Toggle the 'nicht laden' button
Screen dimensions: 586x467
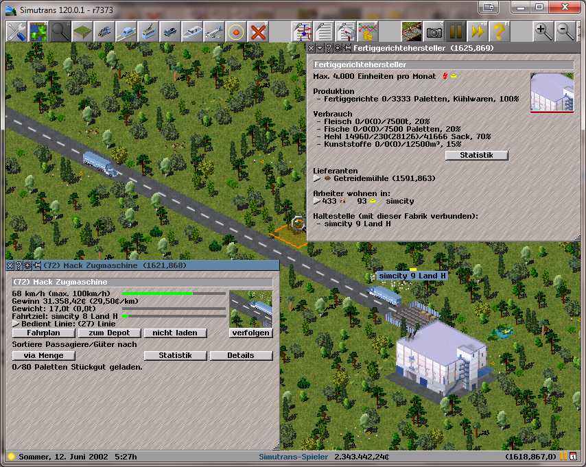(x=175, y=333)
